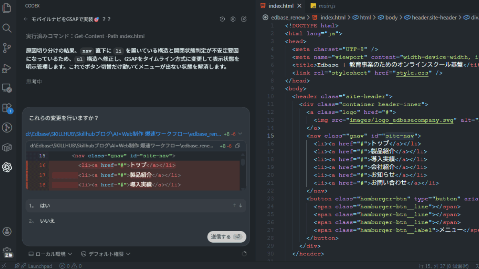This screenshot has width=479, height=269.
Task: Open the Run and Debug view
Action: tap(7, 68)
